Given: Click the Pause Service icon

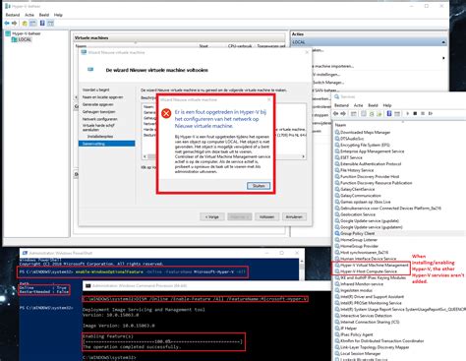Looking at the screenshot, I should (423, 113).
